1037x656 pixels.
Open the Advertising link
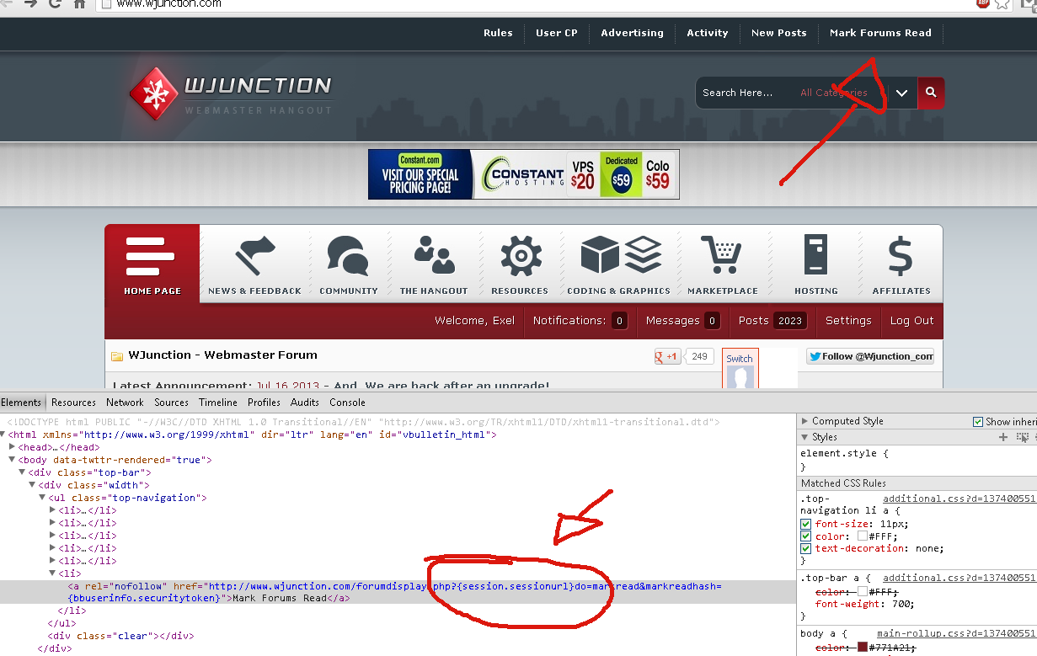tap(632, 33)
